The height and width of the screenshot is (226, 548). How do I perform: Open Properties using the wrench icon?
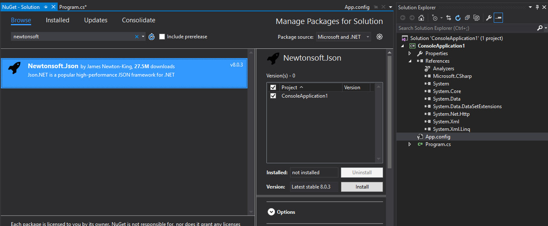tap(489, 18)
